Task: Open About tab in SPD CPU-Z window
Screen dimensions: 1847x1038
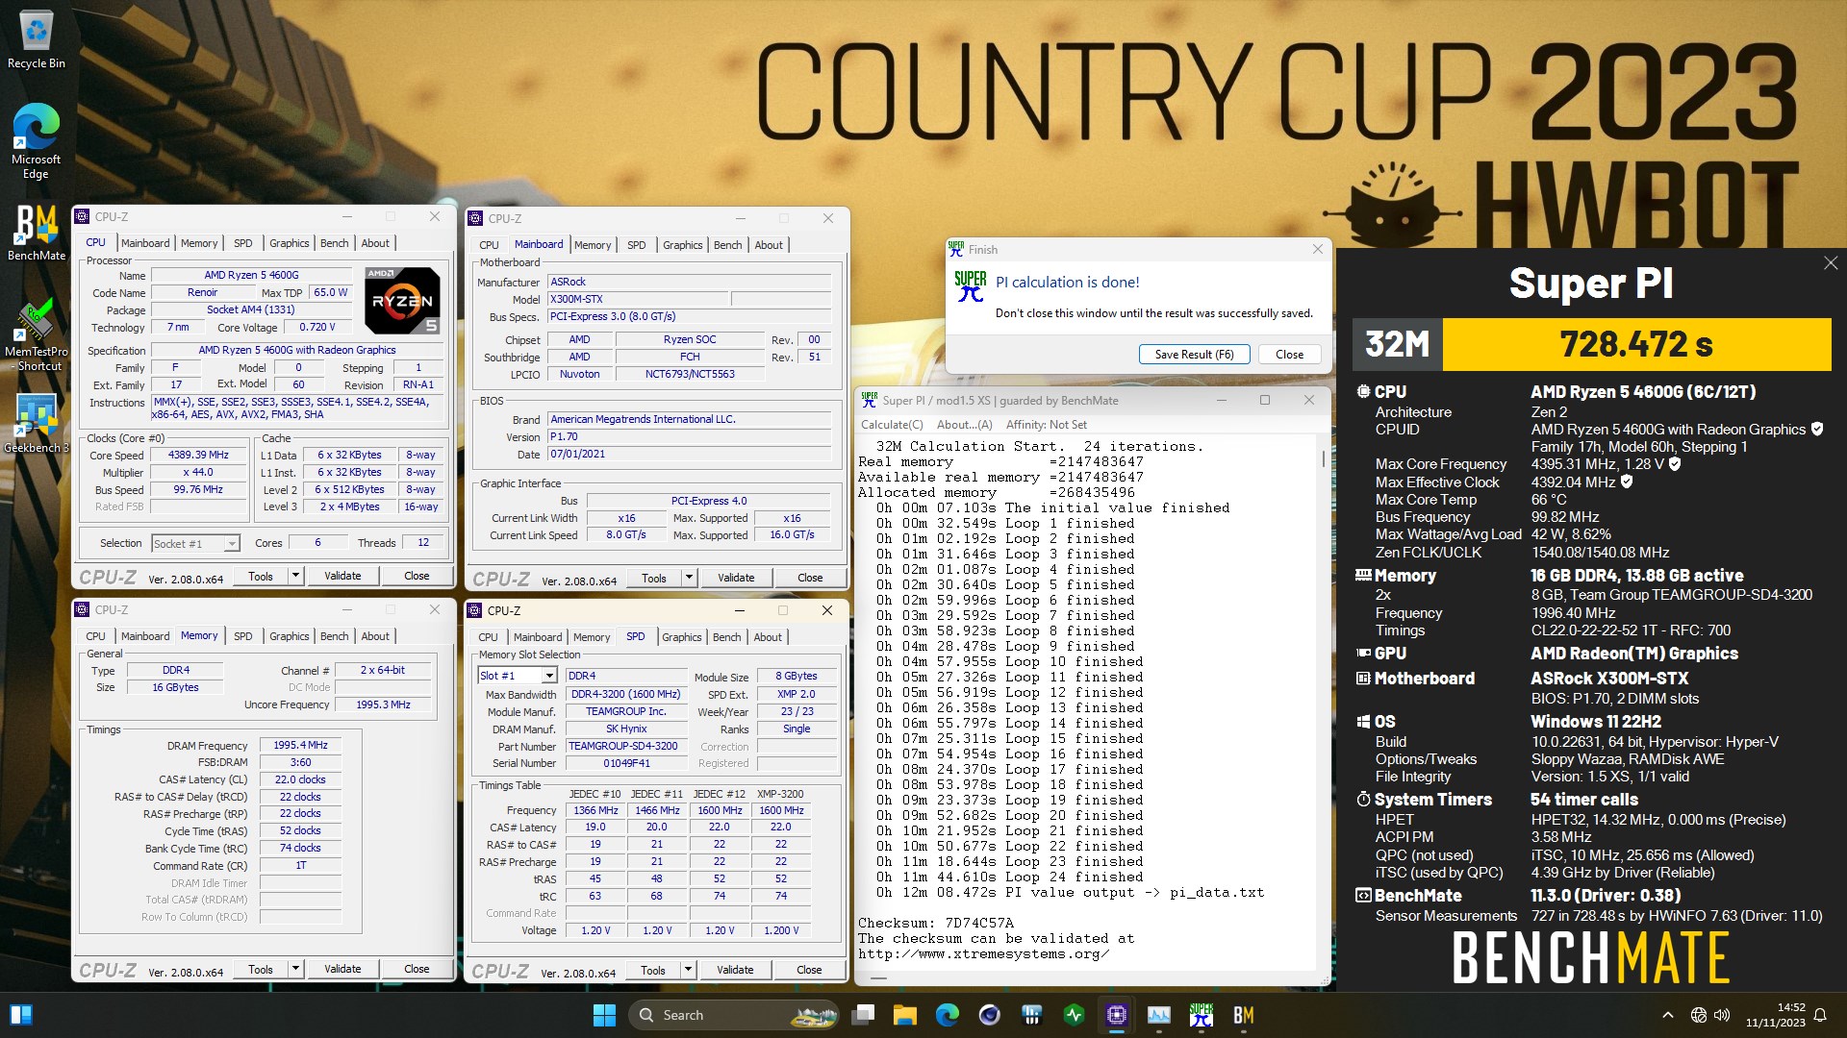Action: click(x=768, y=637)
